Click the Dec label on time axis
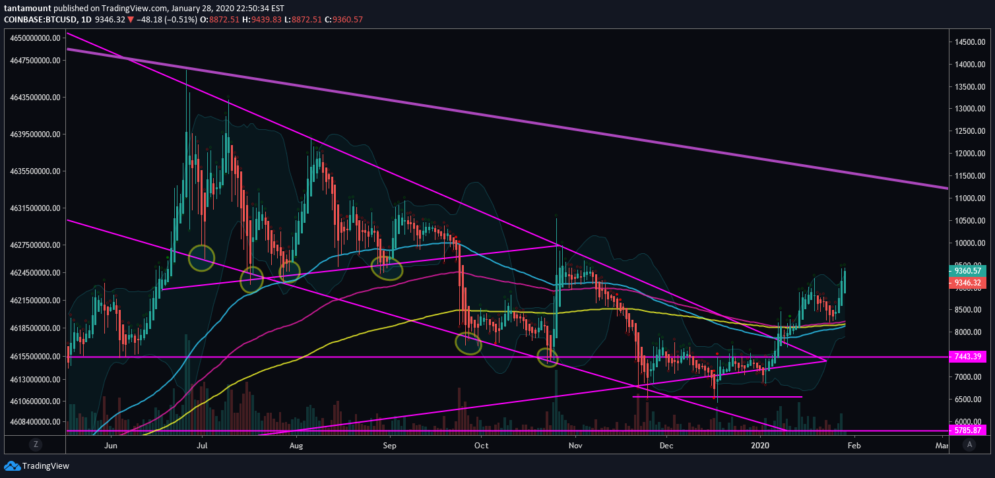Viewport: 995px width, 478px height. (x=666, y=445)
